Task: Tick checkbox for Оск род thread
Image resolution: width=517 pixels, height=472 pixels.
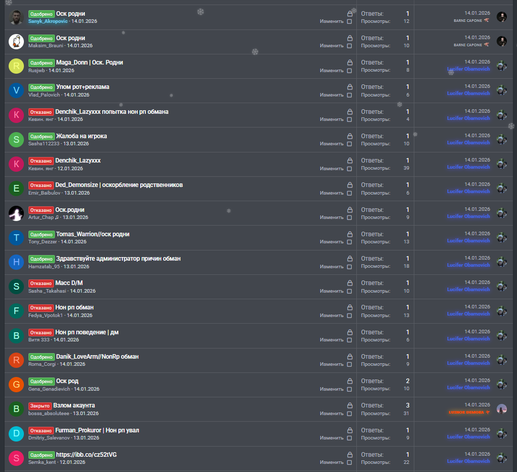Action: (350, 389)
